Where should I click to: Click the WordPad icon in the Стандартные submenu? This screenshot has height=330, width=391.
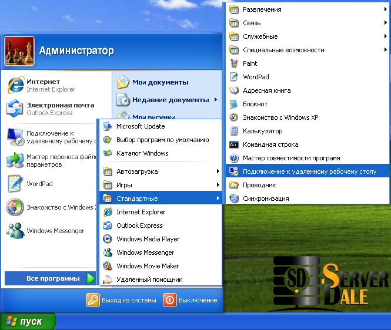(x=234, y=77)
